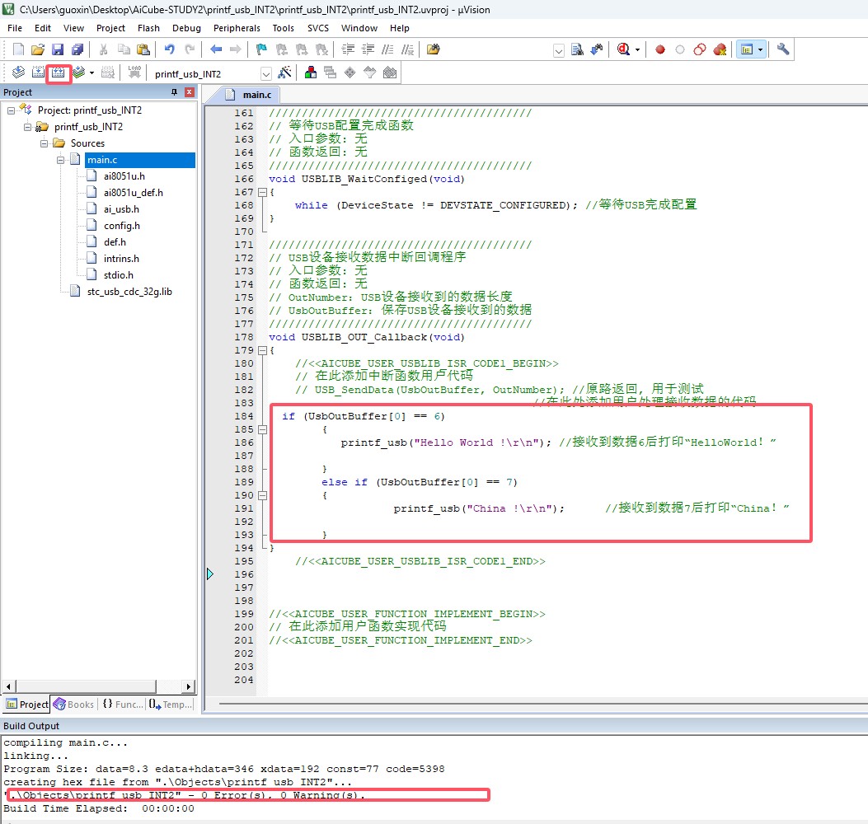This screenshot has height=824, width=868.
Task: Insert a breakpoint with red dot icon
Action: [x=660, y=49]
